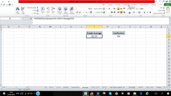Screen dimensions: 171x96
Task: Open Skype from the taskbar
Action: tap(110, 94)
